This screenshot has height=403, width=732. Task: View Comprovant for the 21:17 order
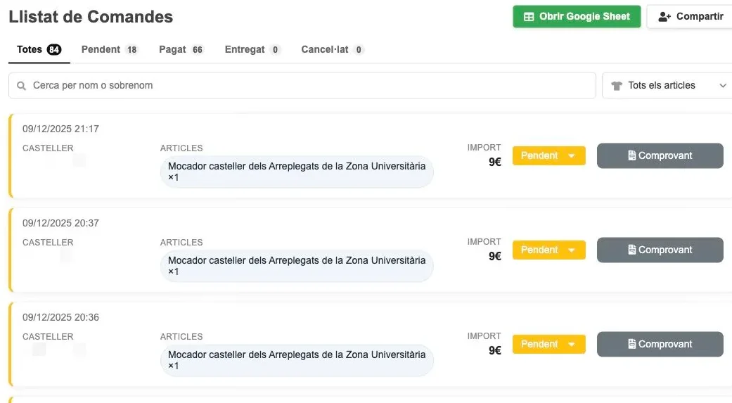(x=660, y=155)
